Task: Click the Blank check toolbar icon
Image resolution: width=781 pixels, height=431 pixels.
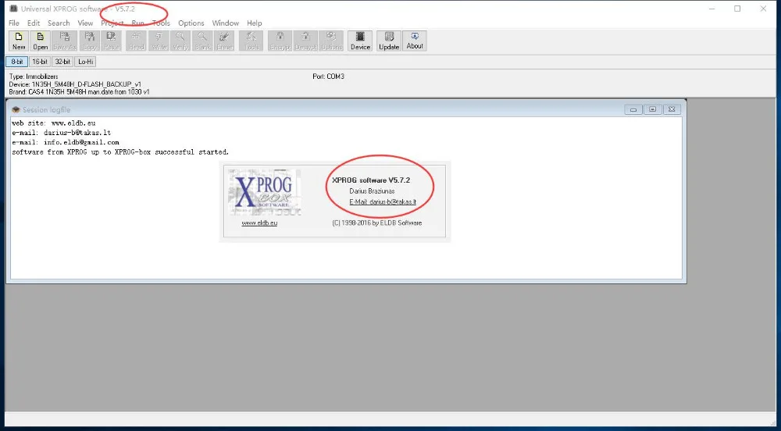Action: pos(202,41)
